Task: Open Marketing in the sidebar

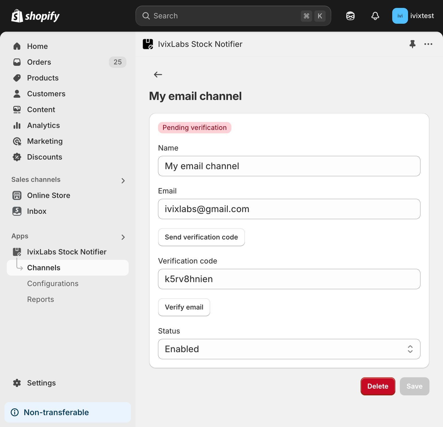Action: pyautogui.click(x=68, y=141)
